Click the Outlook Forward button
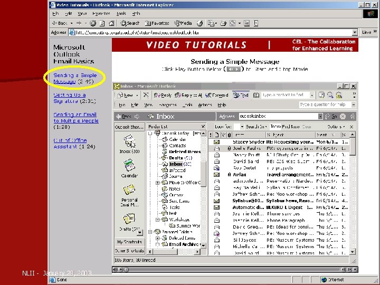 pyautogui.click(x=216, y=95)
